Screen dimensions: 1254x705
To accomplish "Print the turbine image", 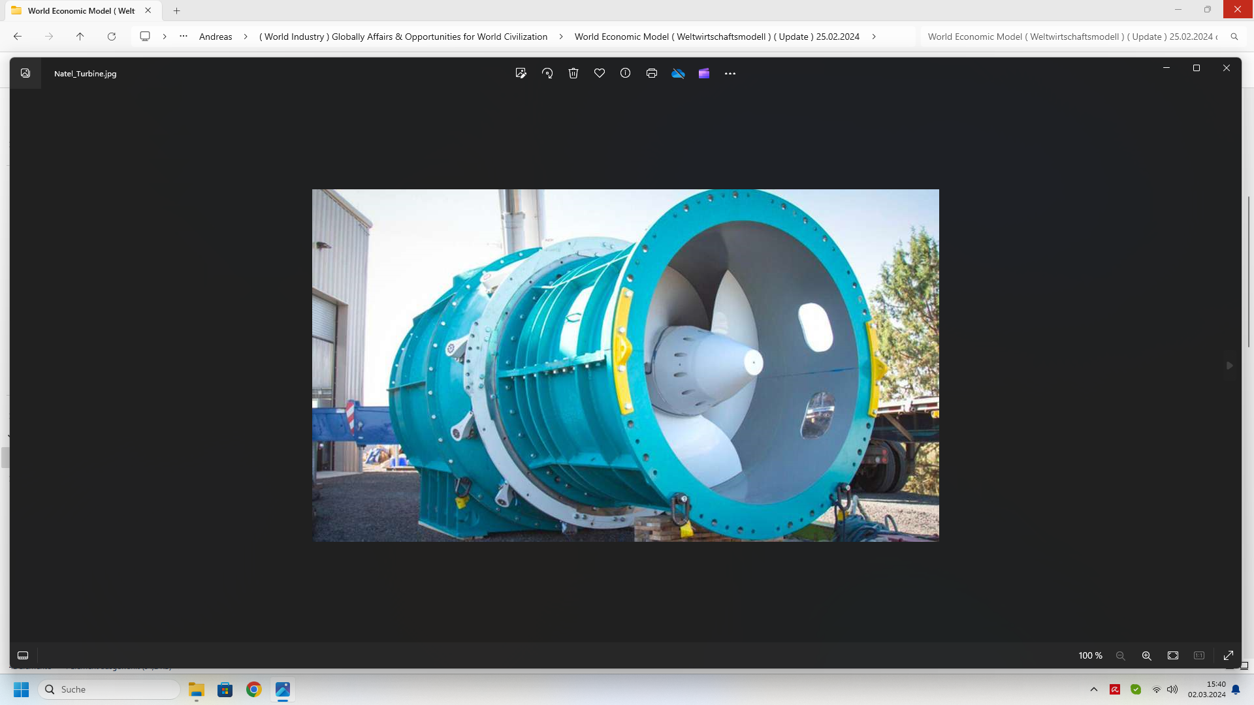I will 652,73.
